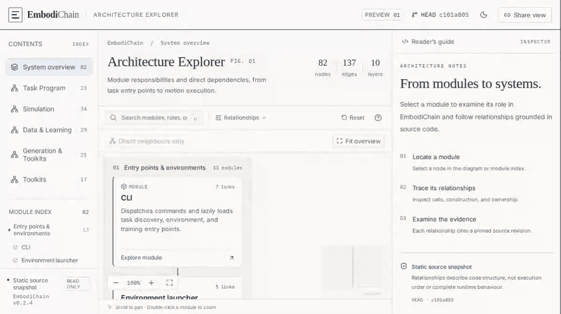Image resolution: width=561 pixels, height=314 pixels.
Task: Click the CLI module cube icon
Action: [124, 187]
